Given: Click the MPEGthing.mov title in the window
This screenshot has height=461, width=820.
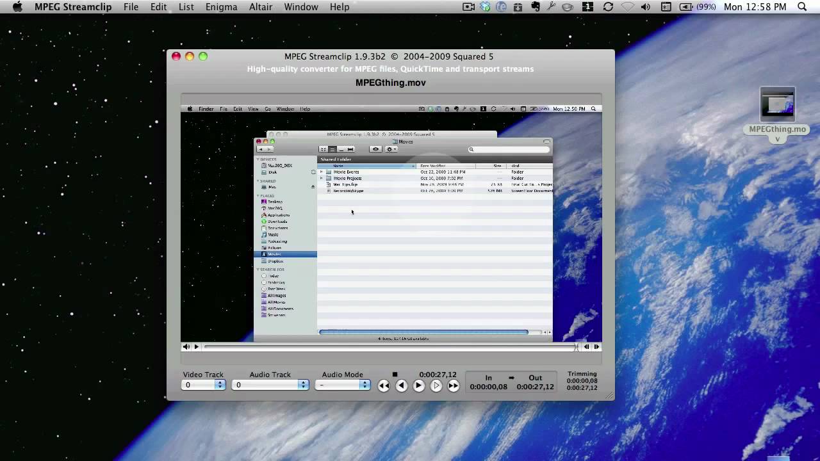Looking at the screenshot, I should click(x=391, y=83).
